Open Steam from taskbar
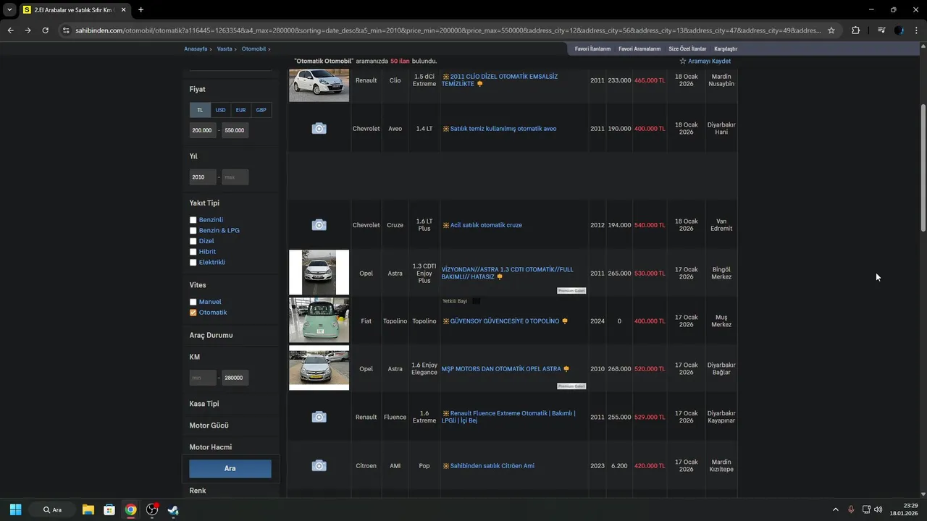927x521 pixels. tap(173, 509)
